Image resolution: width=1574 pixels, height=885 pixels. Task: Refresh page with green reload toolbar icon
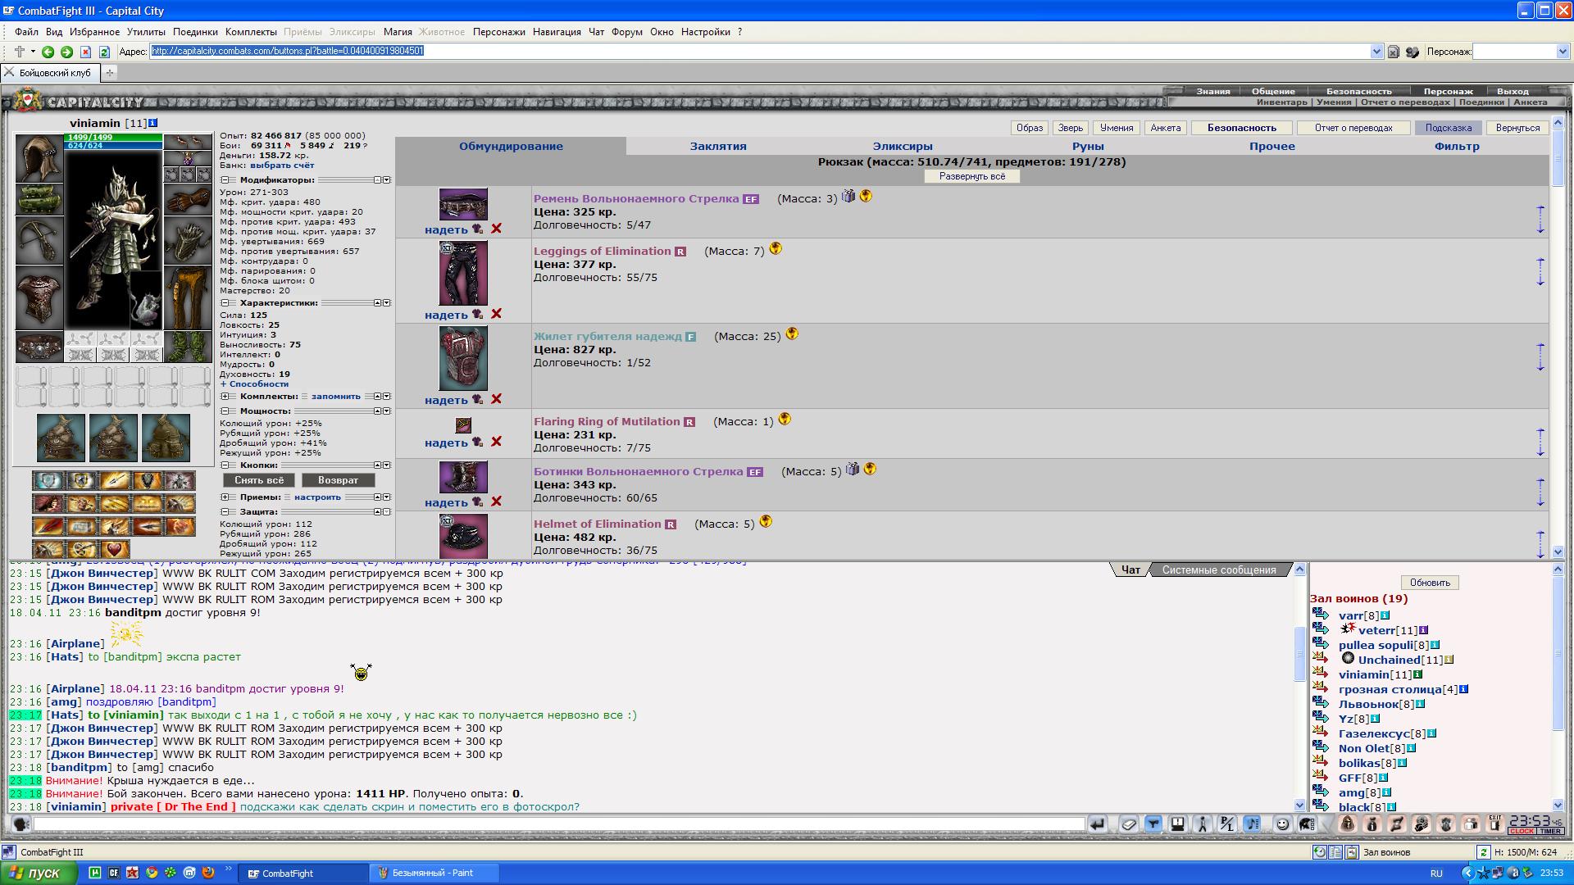tap(104, 52)
